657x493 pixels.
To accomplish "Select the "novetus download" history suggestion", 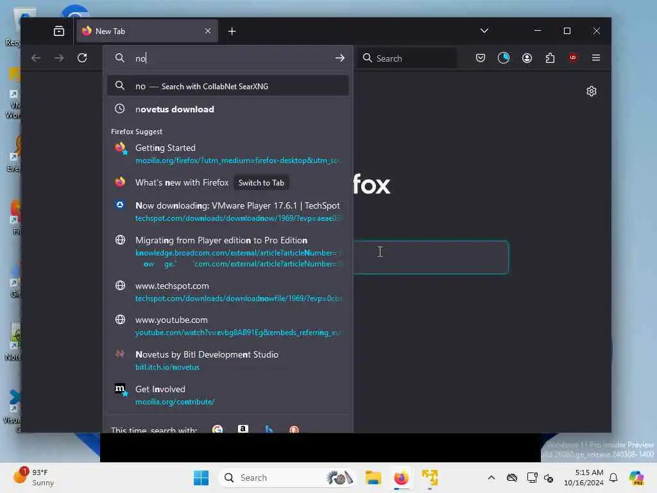I will click(228, 109).
